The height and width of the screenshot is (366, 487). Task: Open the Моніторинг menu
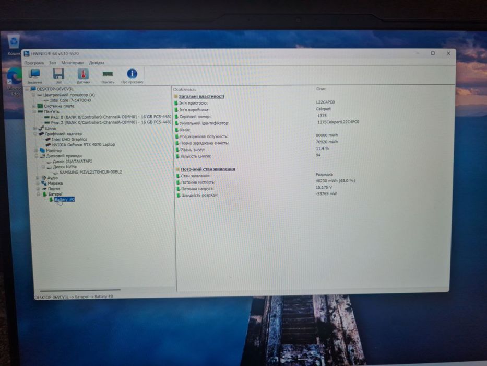pyautogui.click(x=73, y=63)
